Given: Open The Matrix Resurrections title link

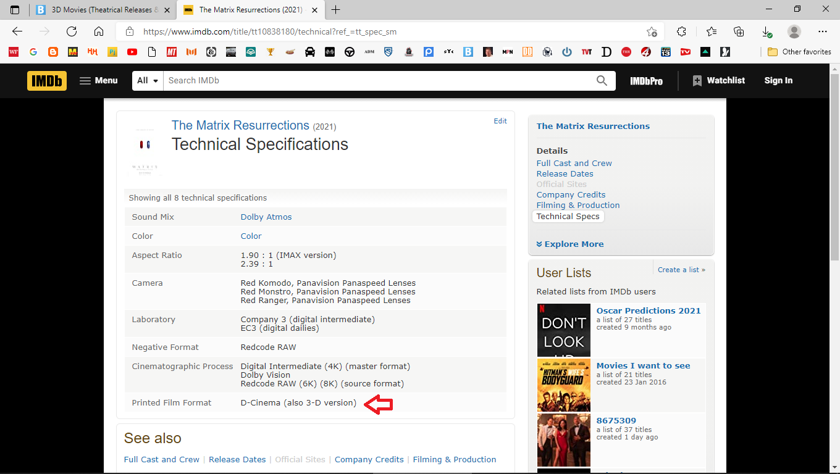Looking at the screenshot, I should (240, 125).
